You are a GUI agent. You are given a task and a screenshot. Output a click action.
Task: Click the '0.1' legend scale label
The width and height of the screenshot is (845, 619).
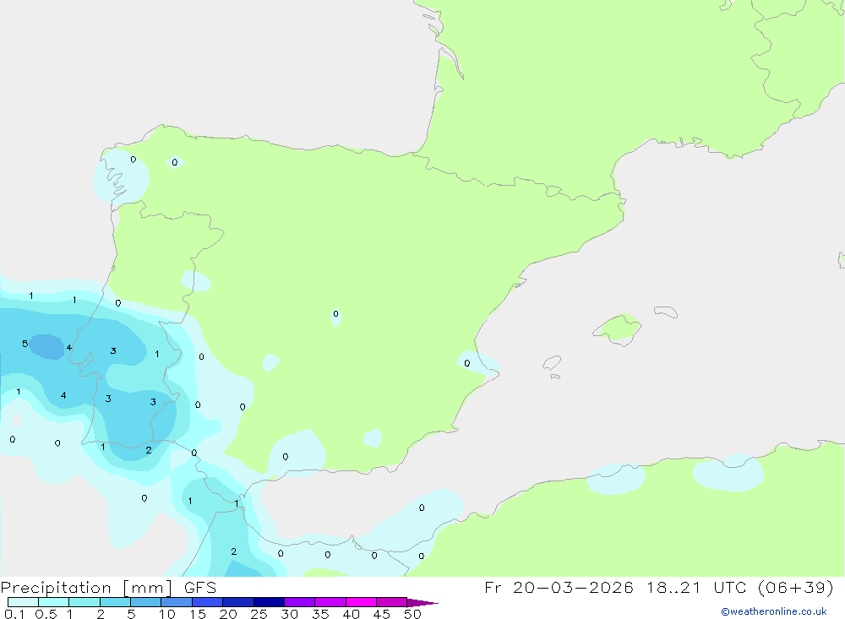coord(14,614)
